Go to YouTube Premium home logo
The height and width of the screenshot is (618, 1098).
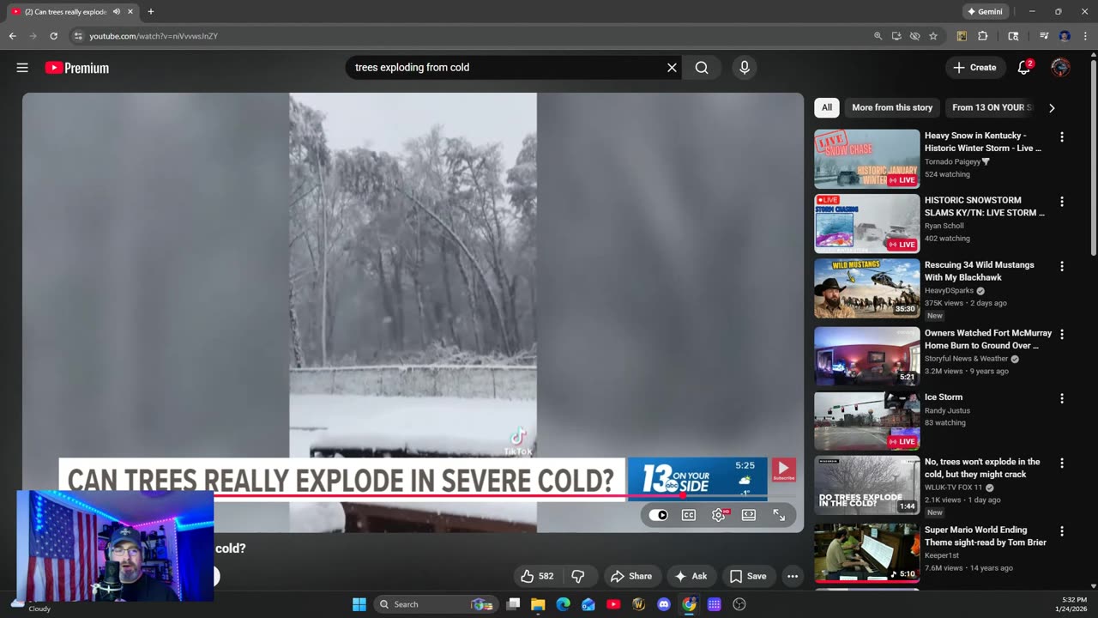coord(77,68)
